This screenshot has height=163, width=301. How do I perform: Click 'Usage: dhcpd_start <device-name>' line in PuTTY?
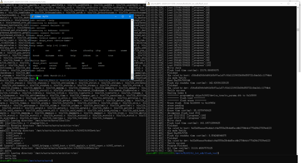point(50,41)
